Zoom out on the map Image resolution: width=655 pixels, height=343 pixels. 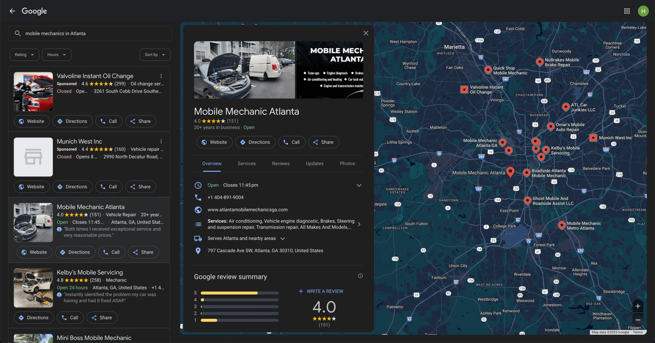[638, 320]
